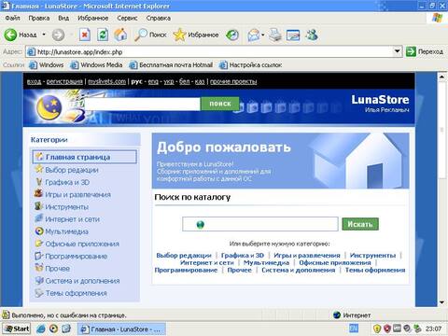Click Прочее sidebar icon
The width and height of the screenshot is (448, 336).
(x=39, y=268)
